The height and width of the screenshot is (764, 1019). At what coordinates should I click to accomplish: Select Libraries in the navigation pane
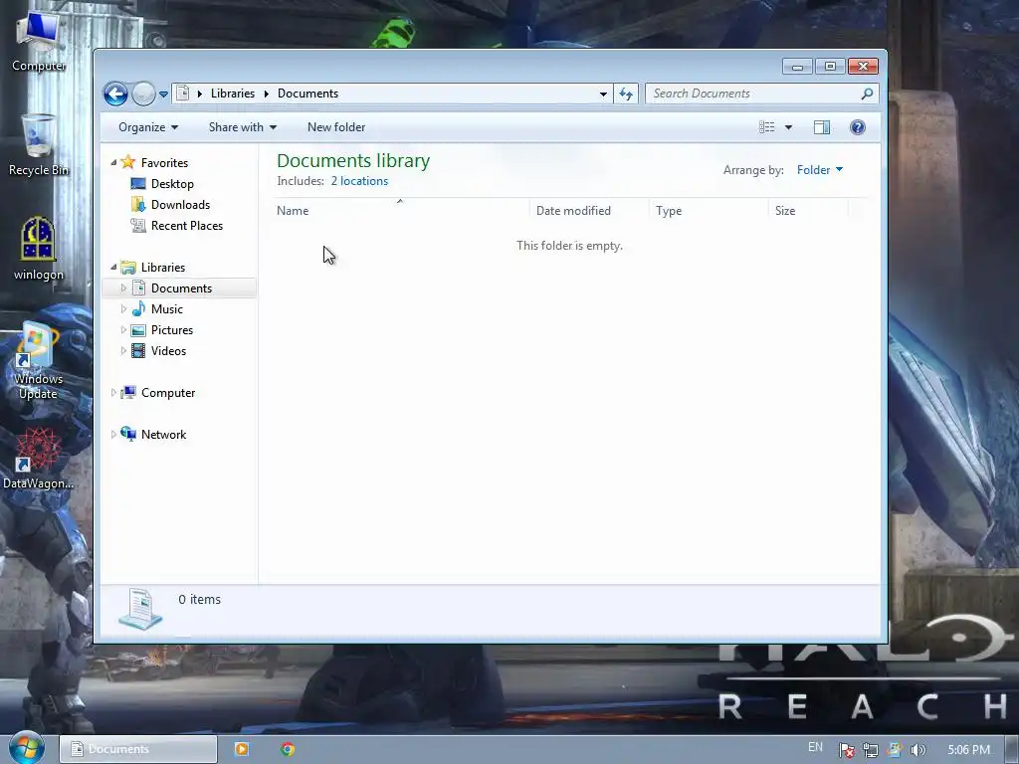pyautogui.click(x=163, y=268)
